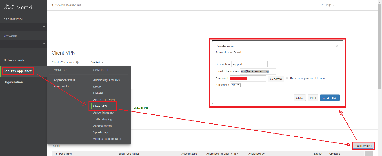This screenshot has width=382, height=156.
Task: Sort table by Authorized for Client VPN column
Action: pos(222,153)
